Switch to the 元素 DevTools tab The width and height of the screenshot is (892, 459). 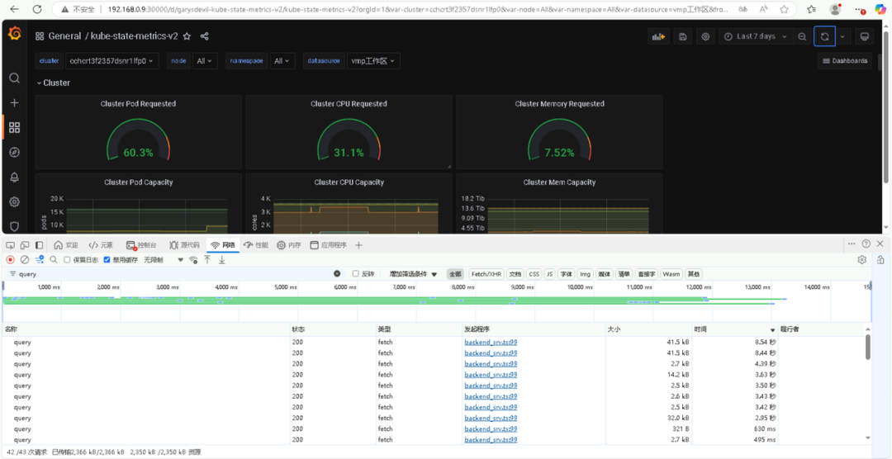101,245
